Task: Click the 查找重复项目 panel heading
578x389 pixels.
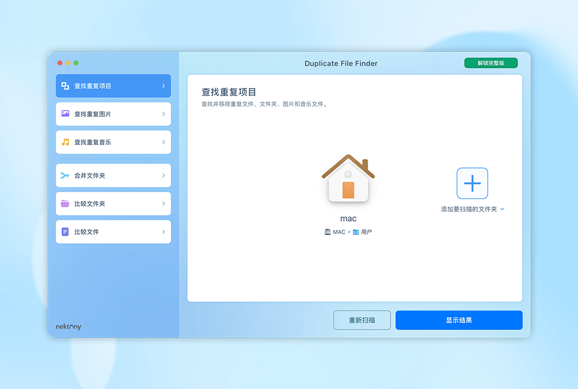Action: pos(229,92)
